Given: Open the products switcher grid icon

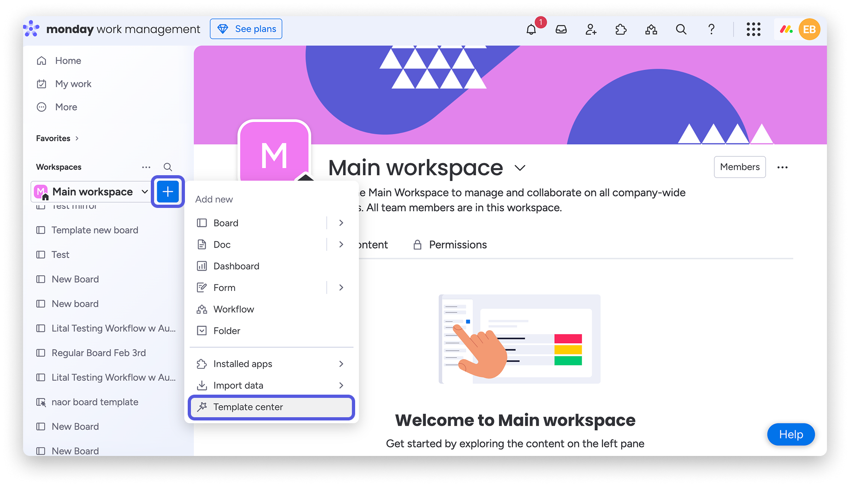Looking at the screenshot, I should coord(754,30).
